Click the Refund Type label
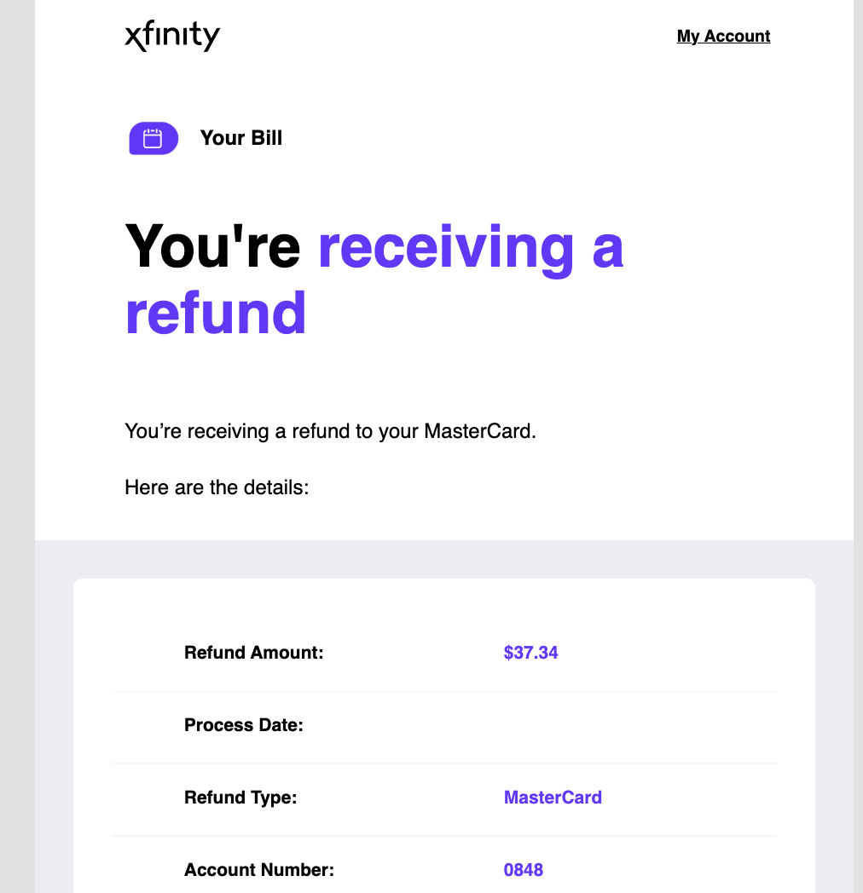 pos(240,798)
